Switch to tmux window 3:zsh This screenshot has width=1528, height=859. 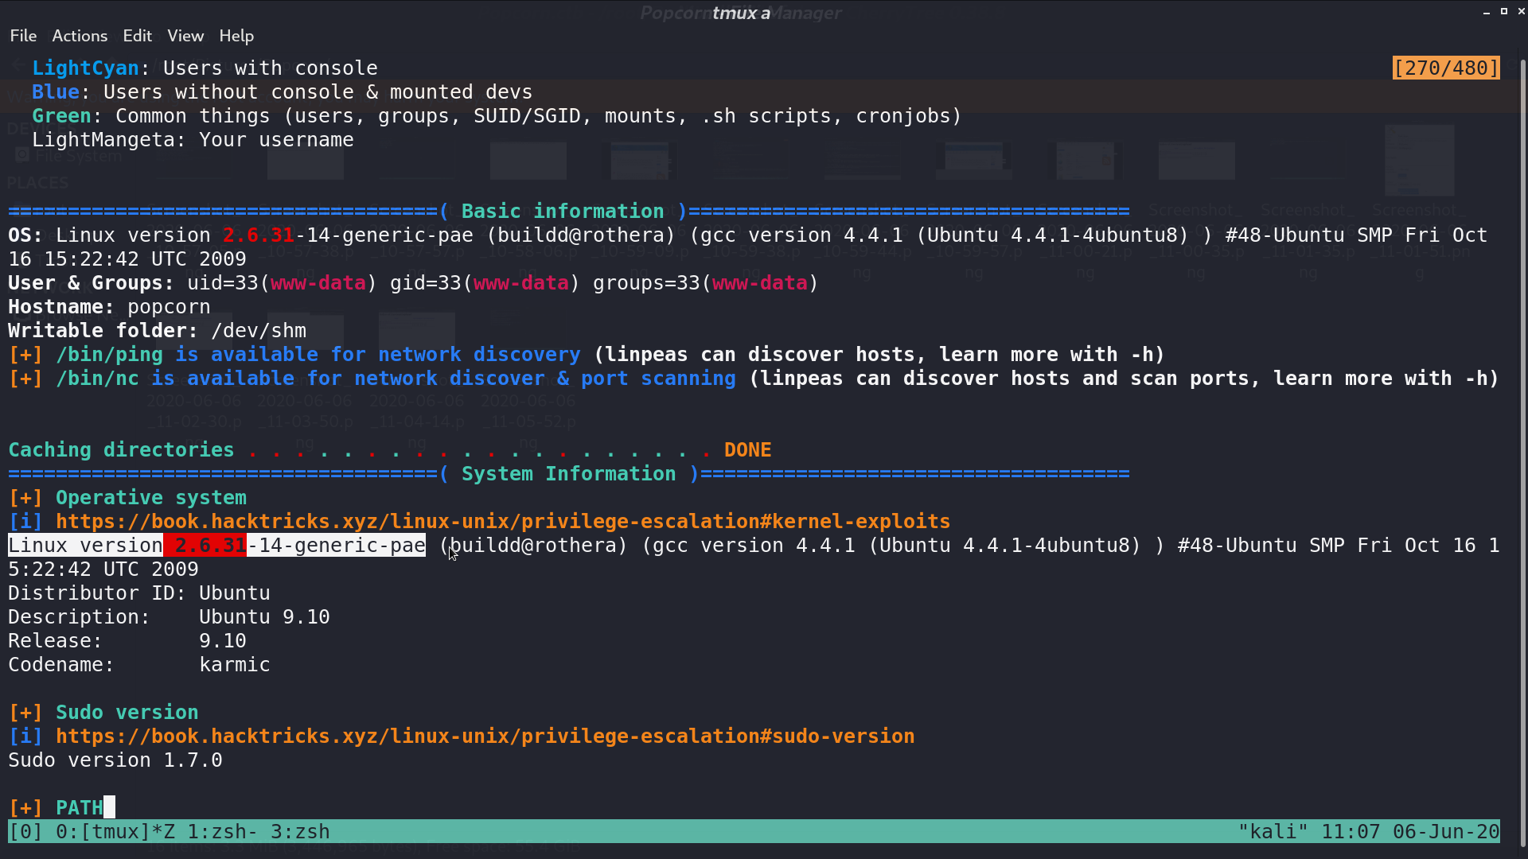[x=300, y=832]
